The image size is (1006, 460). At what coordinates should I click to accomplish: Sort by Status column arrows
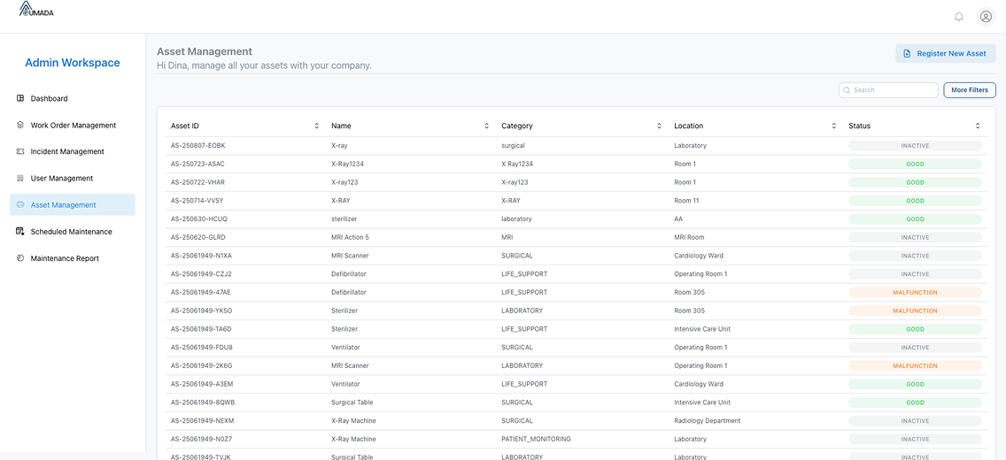pos(978,126)
